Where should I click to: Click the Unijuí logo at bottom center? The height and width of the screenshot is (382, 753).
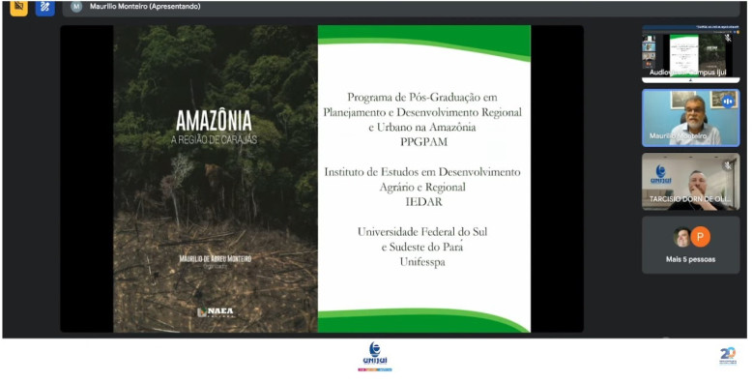pos(375,357)
